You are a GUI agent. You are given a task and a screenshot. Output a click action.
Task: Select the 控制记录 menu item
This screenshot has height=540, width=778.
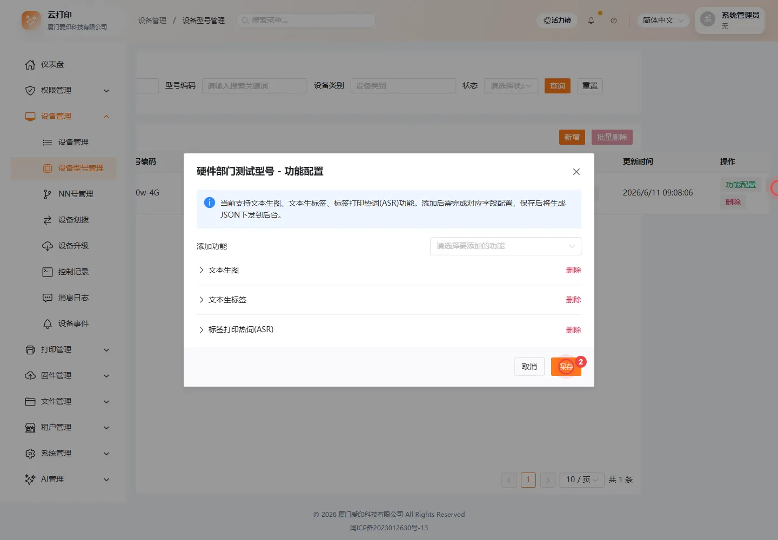point(65,272)
